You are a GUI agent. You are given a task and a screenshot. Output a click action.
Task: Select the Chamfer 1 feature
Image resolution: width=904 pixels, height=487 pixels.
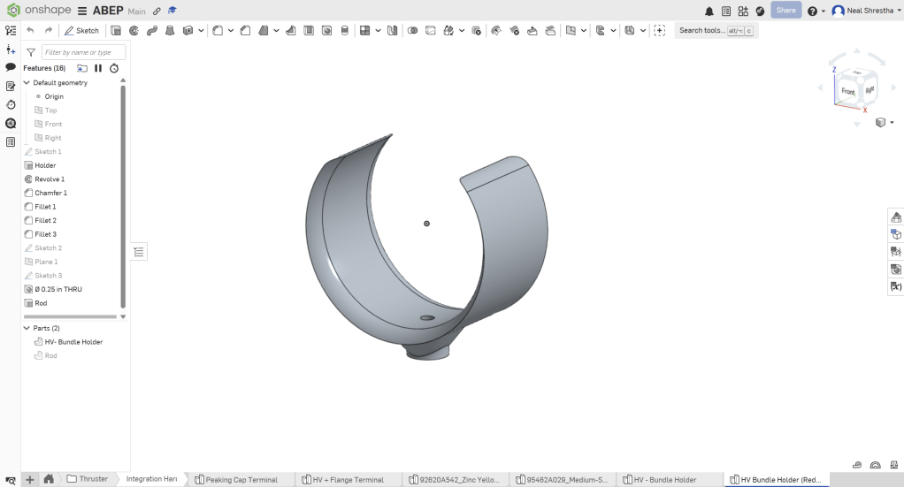(50, 193)
